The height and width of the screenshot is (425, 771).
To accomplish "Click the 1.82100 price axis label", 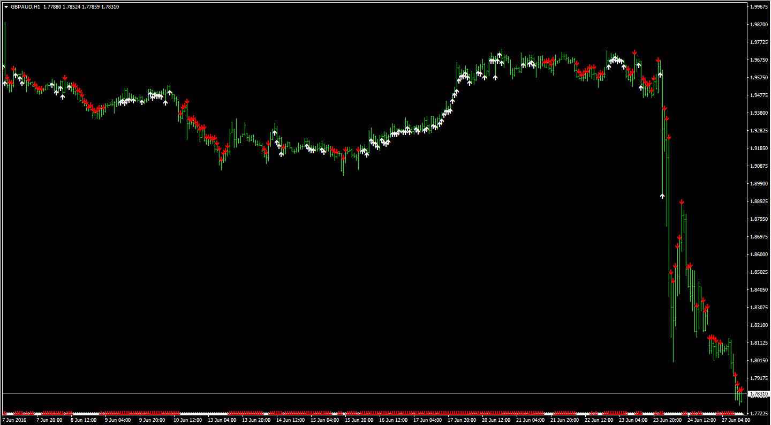I will (759, 325).
